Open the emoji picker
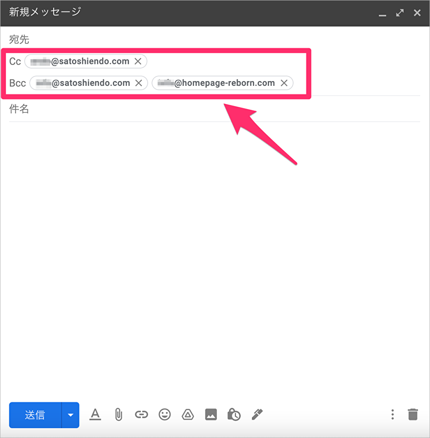This screenshot has width=430, height=438. (x=164, y=414)
